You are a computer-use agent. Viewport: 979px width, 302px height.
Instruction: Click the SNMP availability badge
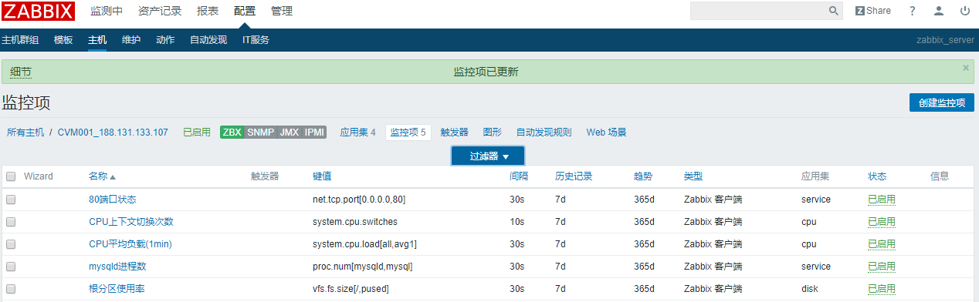(260, 132)
